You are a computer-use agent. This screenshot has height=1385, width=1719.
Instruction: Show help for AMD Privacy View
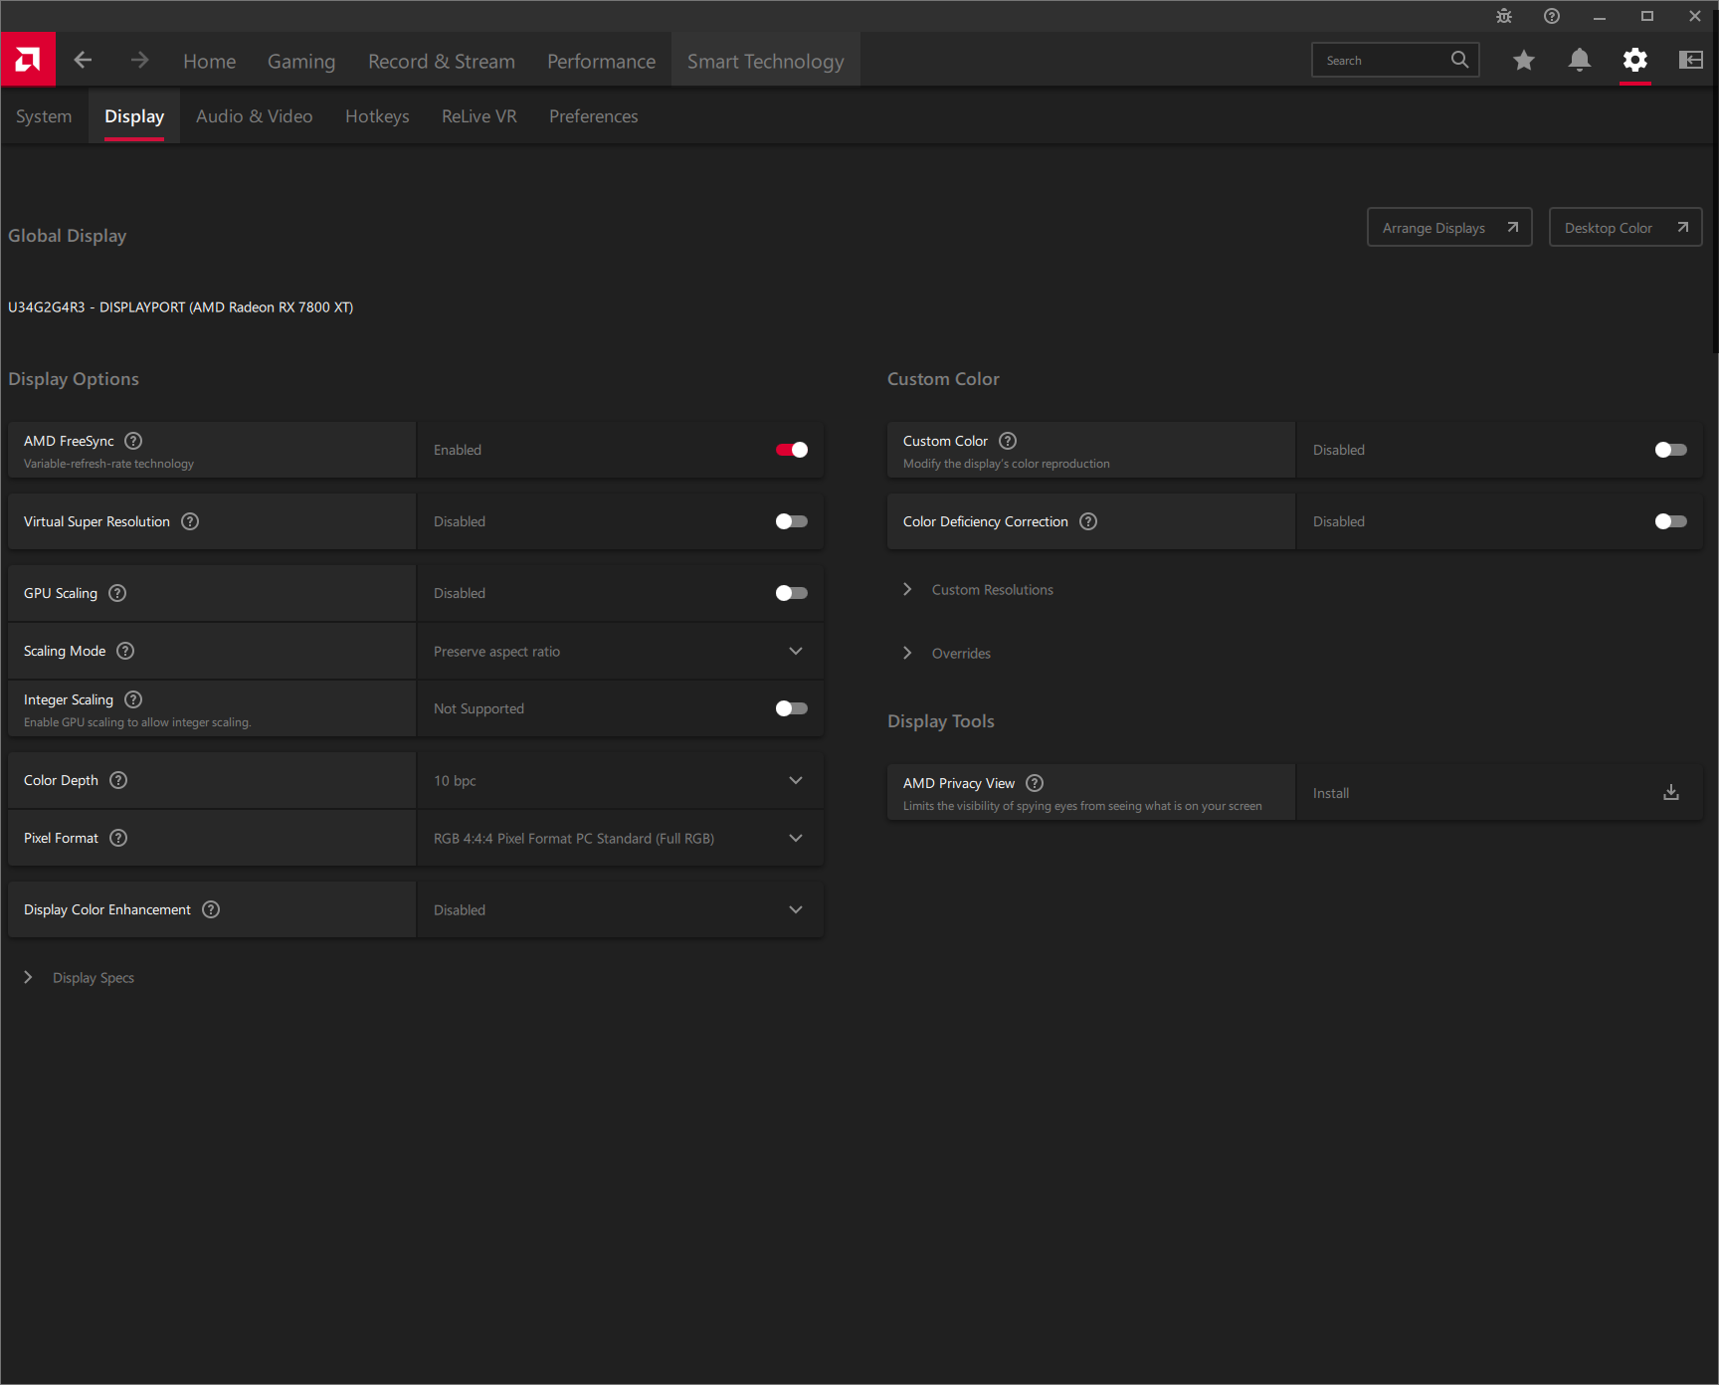tap(1035, 783)
